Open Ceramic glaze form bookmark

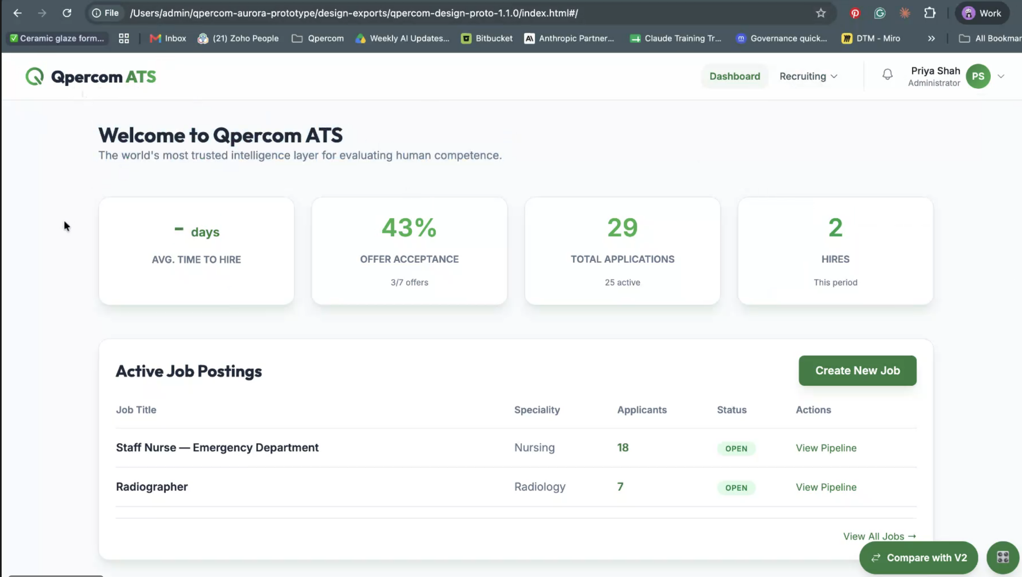(x=57, y=38)
